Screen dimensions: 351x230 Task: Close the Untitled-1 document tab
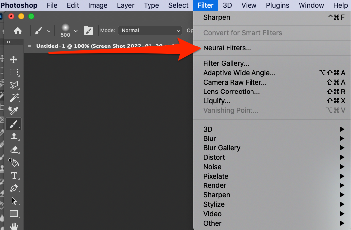tap(30, 46)
